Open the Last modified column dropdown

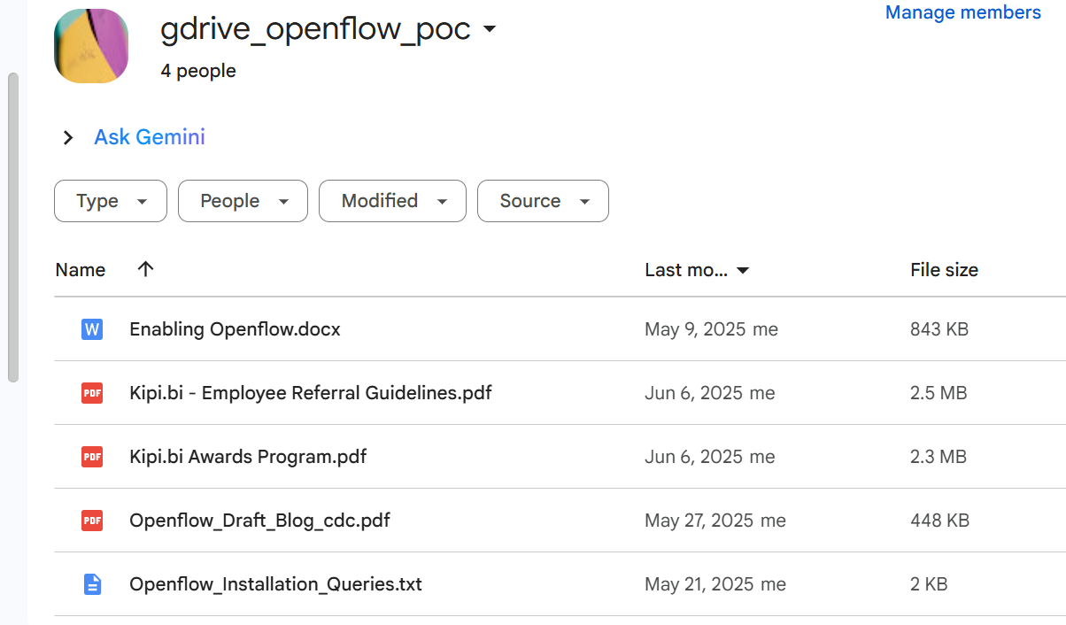point(743,270)
